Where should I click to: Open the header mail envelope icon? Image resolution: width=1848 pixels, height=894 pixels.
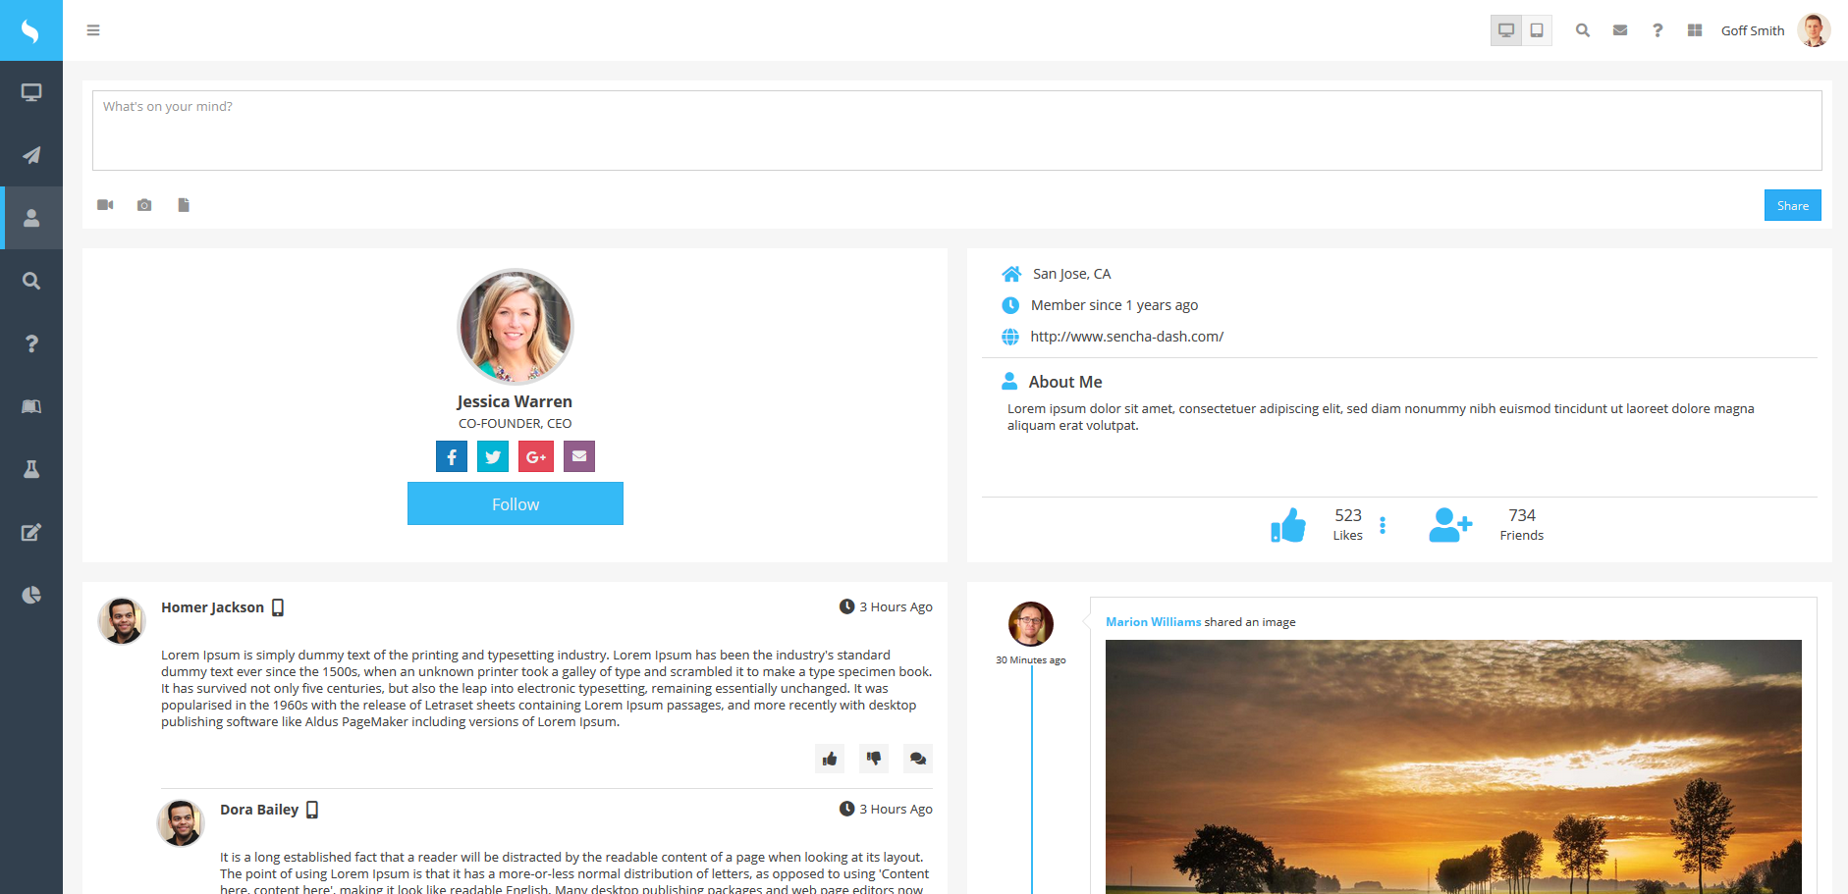coord(1620,30)
